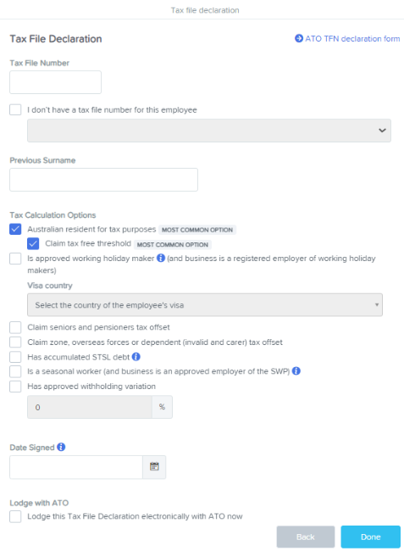
Task: Enable Has accumulated STSL debt checkbox
Action: click(x=15, y=357)
